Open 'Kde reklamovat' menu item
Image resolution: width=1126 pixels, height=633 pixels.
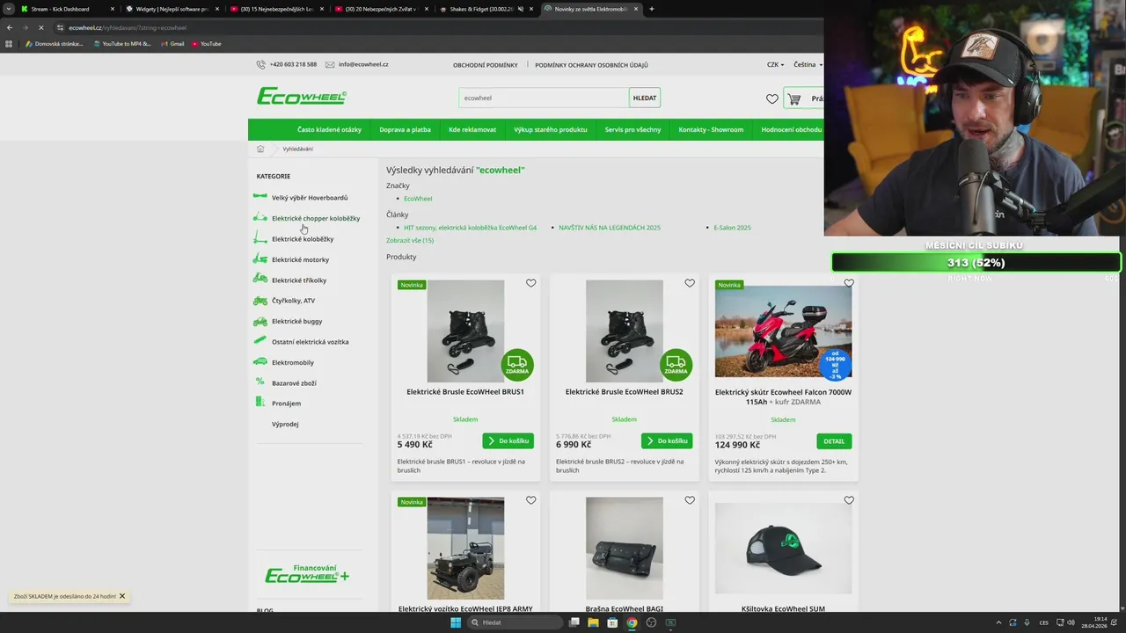click(x=472, y=129)
